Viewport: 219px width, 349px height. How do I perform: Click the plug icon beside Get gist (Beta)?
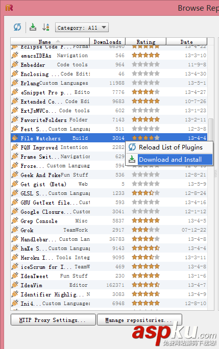click(15, 184)
